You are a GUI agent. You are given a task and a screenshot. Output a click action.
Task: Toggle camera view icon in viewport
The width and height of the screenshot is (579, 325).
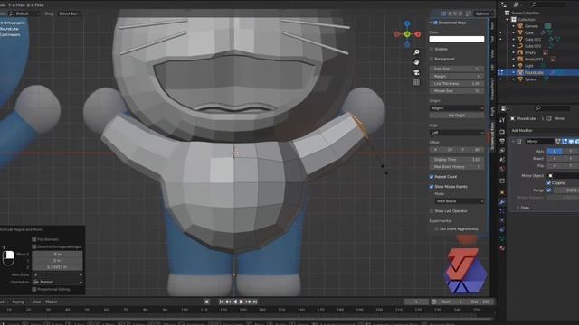click(416, 72)
